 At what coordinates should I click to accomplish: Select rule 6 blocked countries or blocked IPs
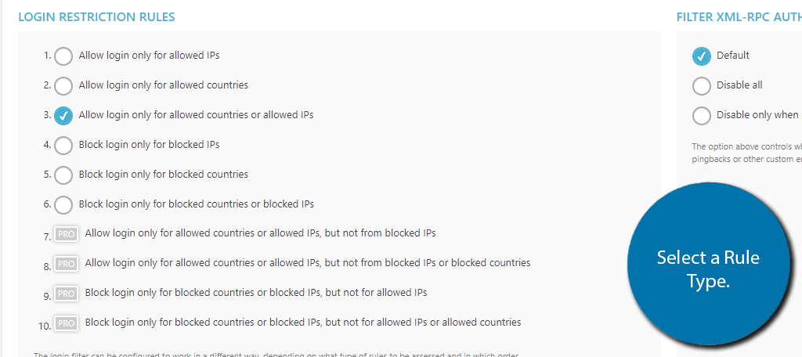click(63, 204)
